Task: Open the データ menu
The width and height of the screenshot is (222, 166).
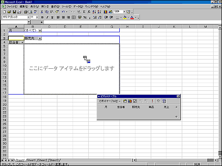Action: (78, 6)
